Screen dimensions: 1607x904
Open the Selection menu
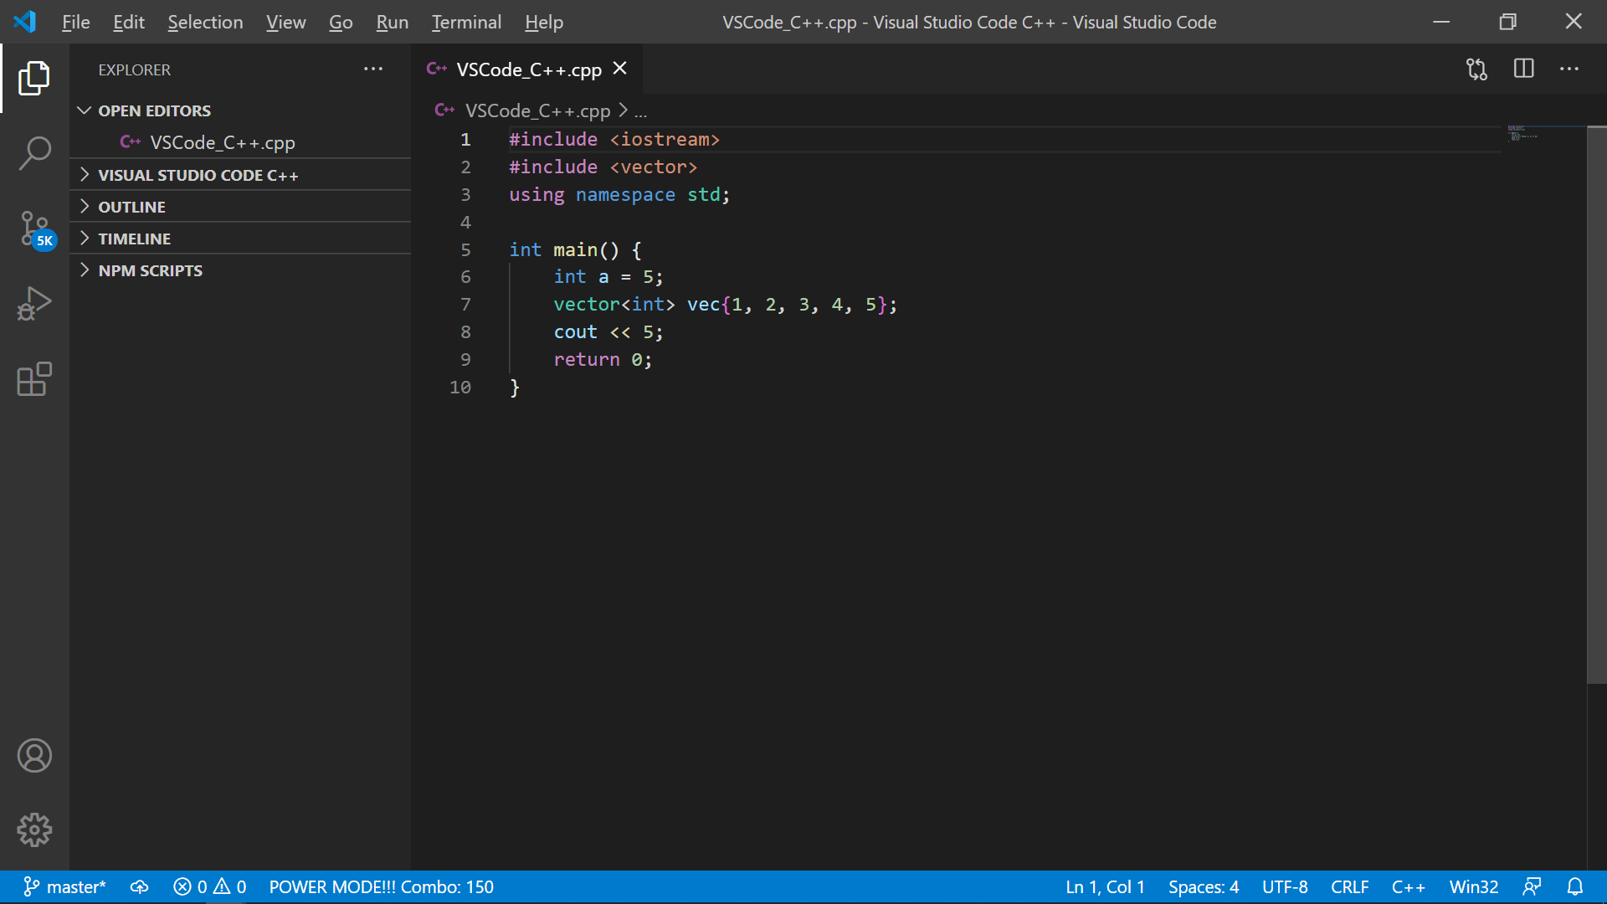tap(205, 22)
